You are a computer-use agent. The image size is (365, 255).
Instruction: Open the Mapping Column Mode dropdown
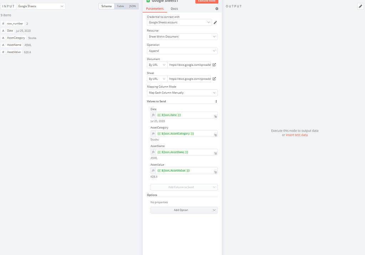pyautogui.click(x=182, y=93)
